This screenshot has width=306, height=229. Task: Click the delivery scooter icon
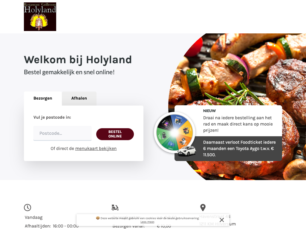(115, 208)
